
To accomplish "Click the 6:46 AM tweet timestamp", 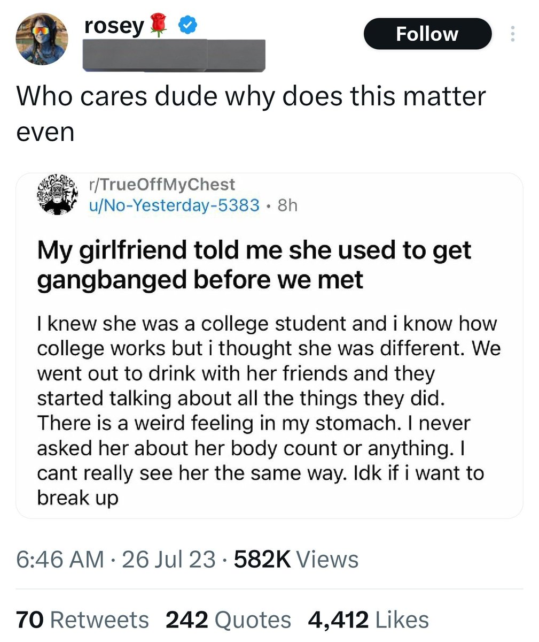I will [60, 560].
